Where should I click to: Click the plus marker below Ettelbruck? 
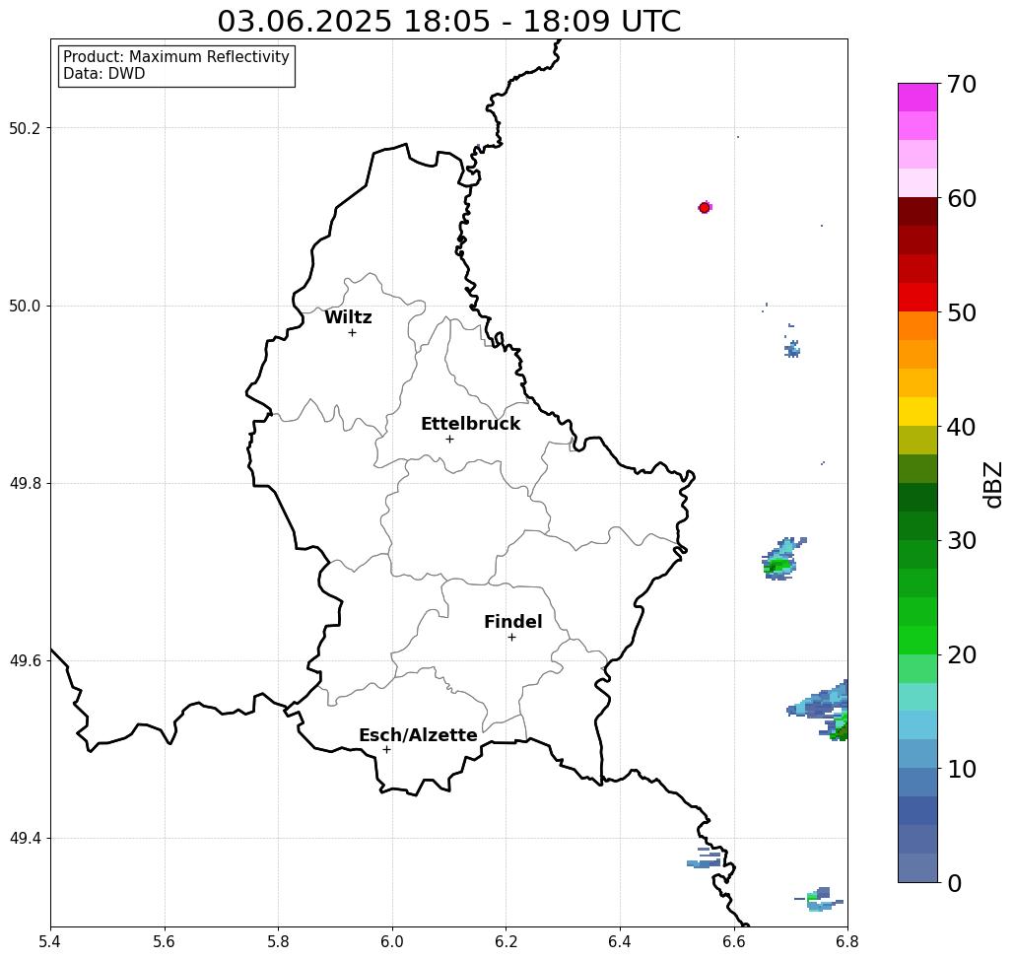click(x=450, y=439)
